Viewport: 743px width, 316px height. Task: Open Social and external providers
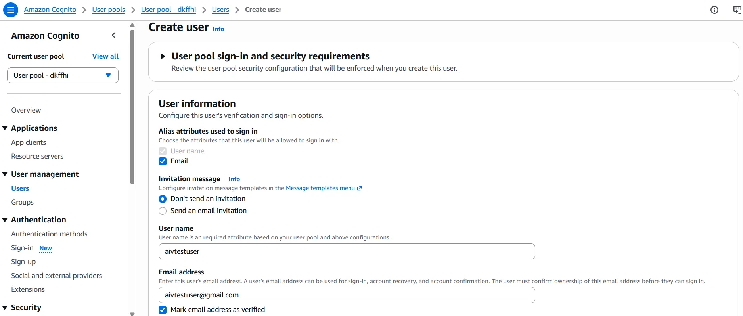pos(56,276)
